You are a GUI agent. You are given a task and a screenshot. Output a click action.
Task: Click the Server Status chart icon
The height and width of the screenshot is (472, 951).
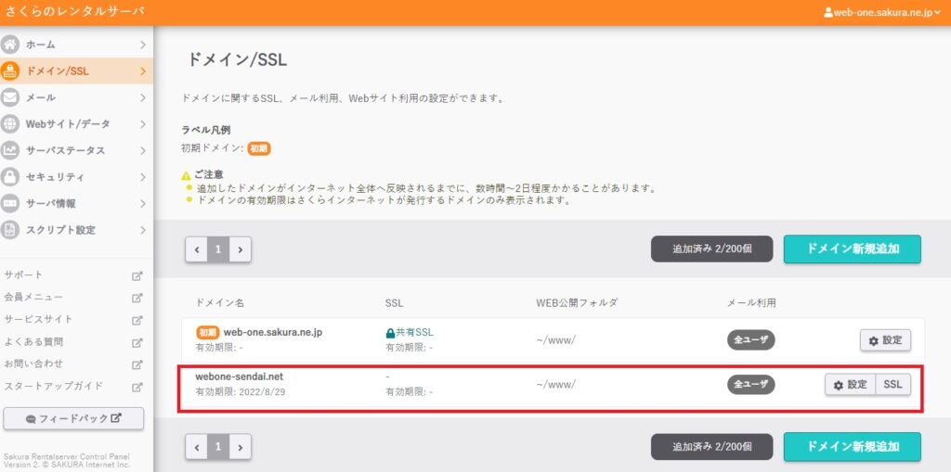tap(9, 150)
